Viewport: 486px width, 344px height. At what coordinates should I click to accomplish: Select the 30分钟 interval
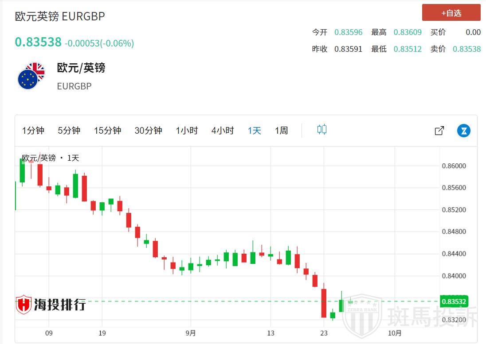tap(148, 131)
